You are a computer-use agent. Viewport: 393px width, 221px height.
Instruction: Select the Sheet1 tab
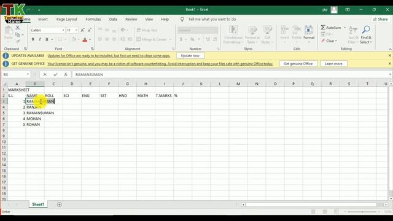38,204
